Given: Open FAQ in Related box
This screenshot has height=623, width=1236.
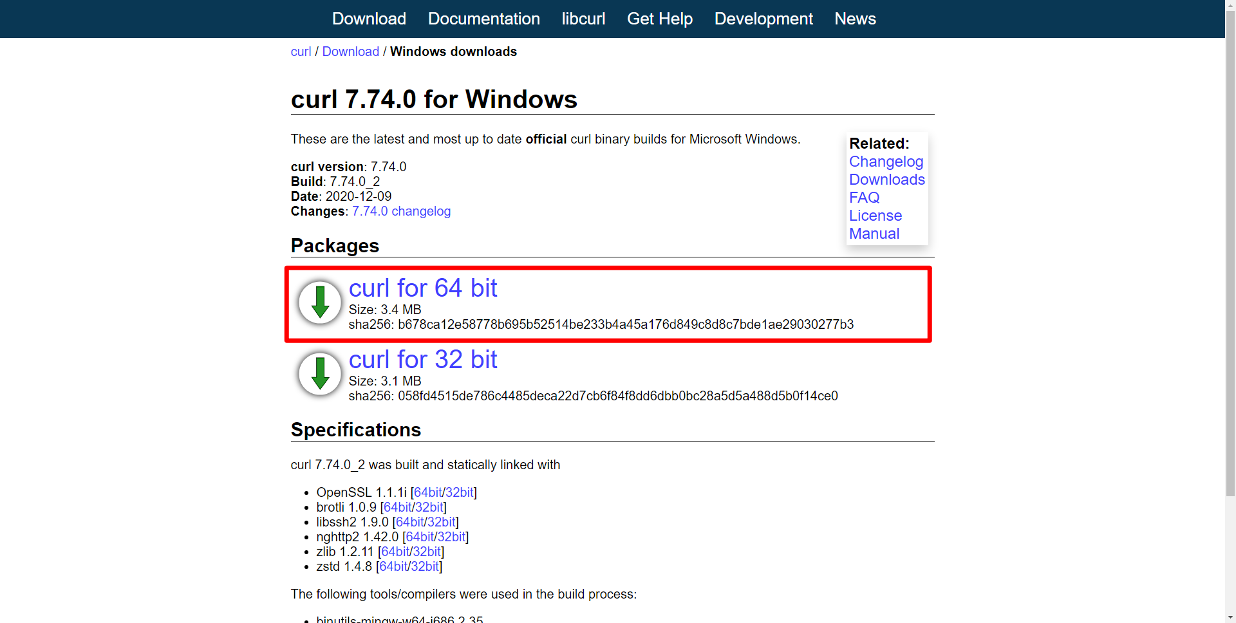Looking at the screenshot, I should coord(864,198).
